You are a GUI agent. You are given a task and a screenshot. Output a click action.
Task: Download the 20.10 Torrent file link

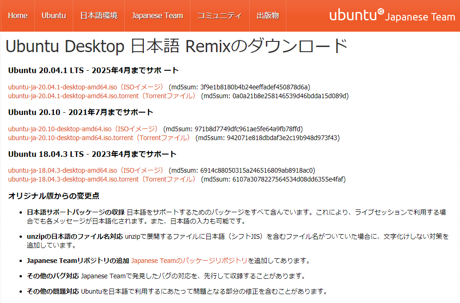coord(99,138)
